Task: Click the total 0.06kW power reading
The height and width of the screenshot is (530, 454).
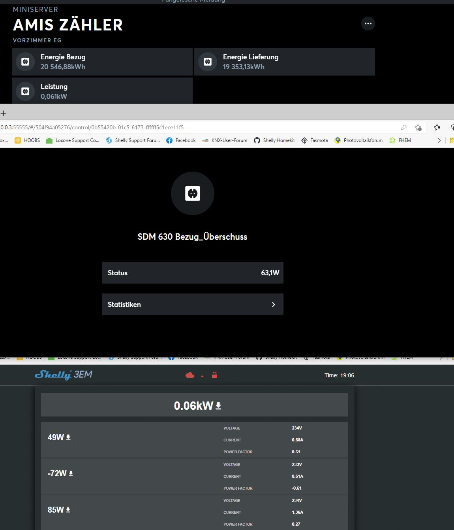Action: (x=193, y=406)
